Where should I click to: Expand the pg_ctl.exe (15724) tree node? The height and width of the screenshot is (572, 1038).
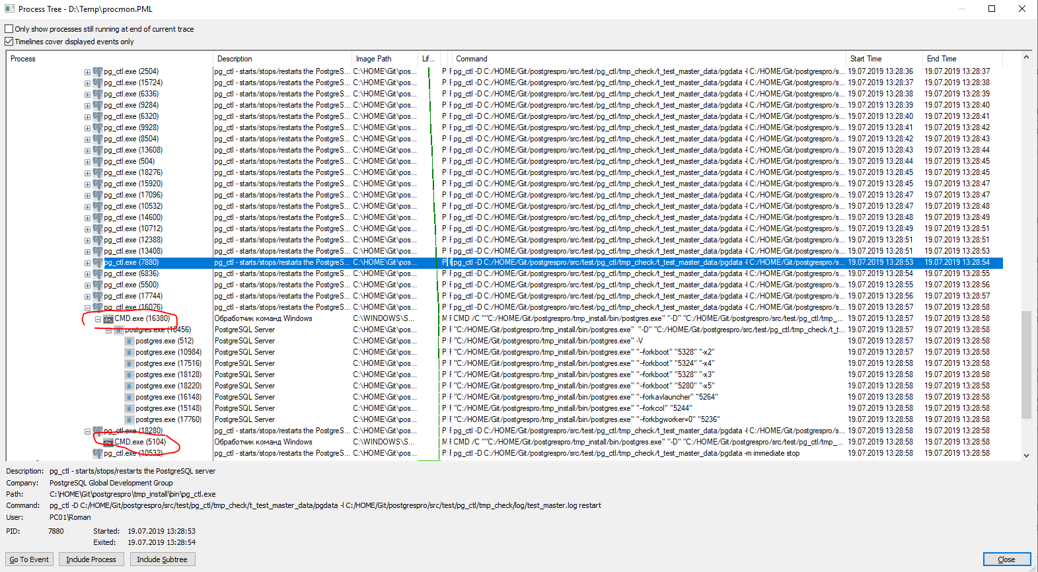coord(87,83)
